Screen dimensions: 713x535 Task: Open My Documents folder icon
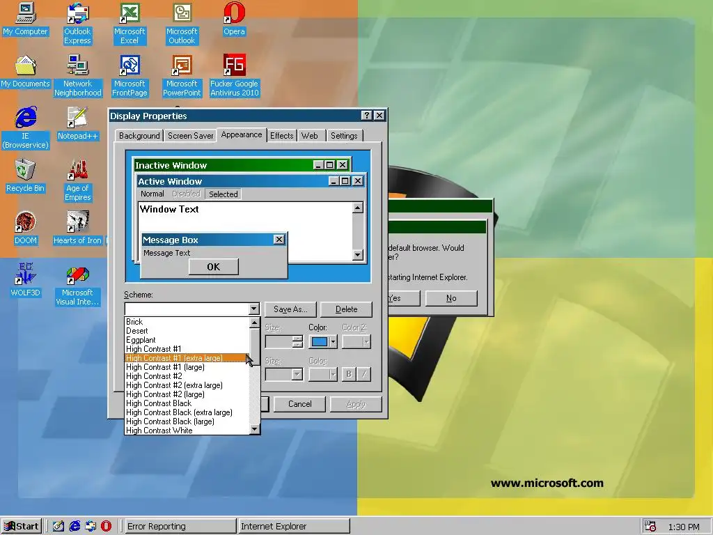coord(26,72)
